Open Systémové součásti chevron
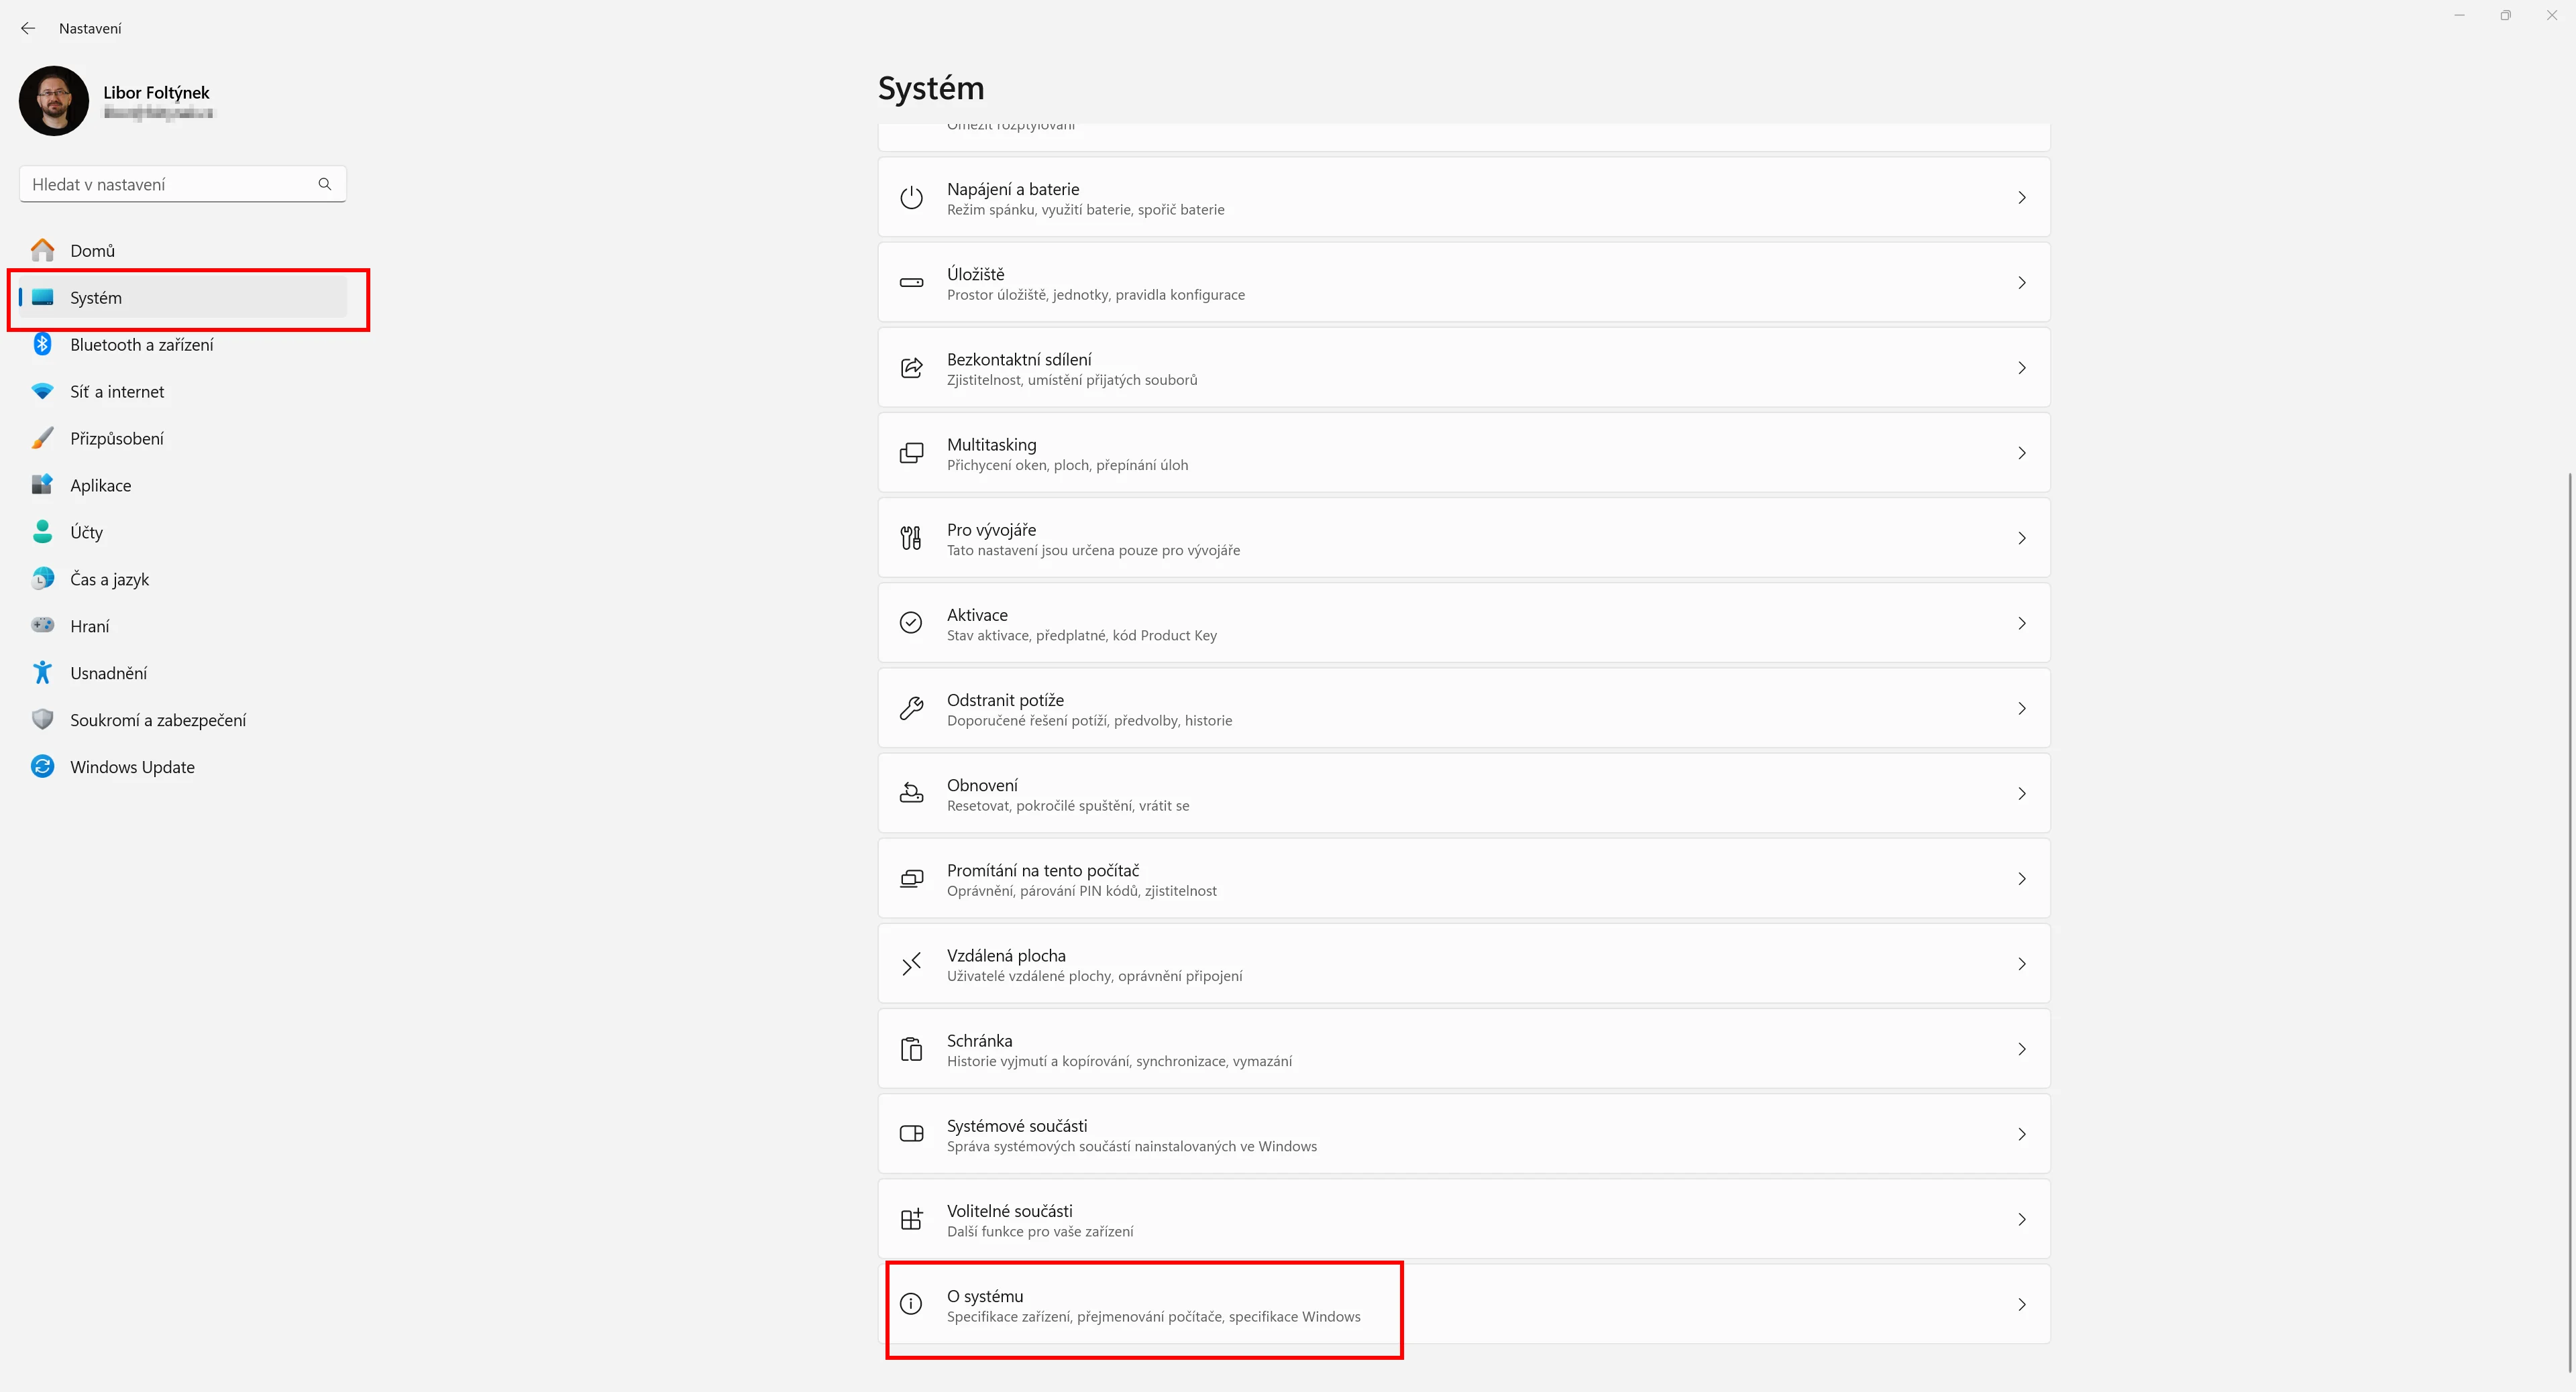 pos(2022,1135)
